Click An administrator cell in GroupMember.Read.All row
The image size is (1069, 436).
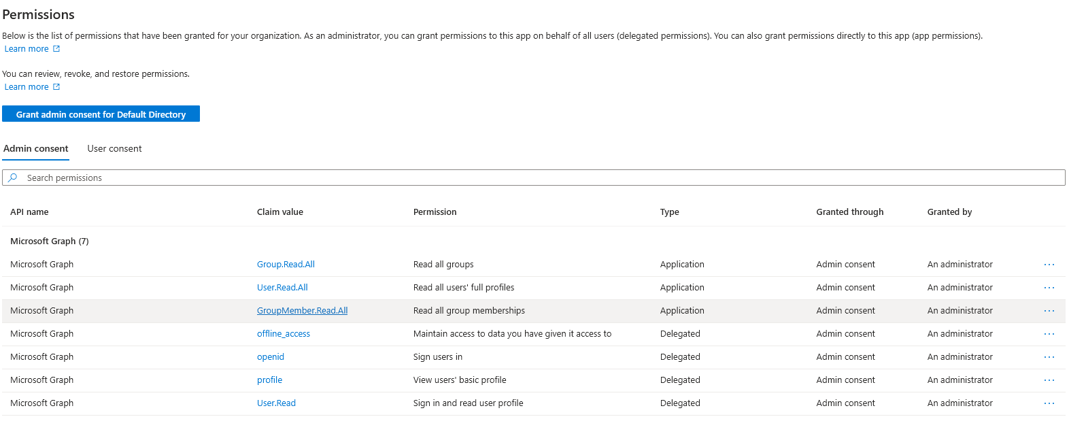tap(960, 311)
